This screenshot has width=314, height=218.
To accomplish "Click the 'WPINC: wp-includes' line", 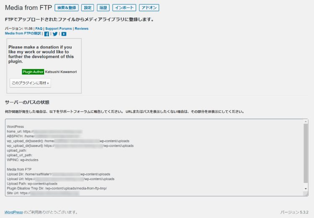I will (23, 160).
